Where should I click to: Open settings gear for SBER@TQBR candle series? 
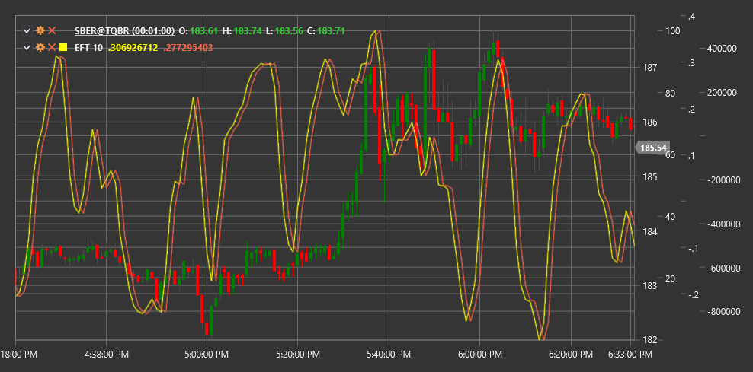click(x=40, y=31)
